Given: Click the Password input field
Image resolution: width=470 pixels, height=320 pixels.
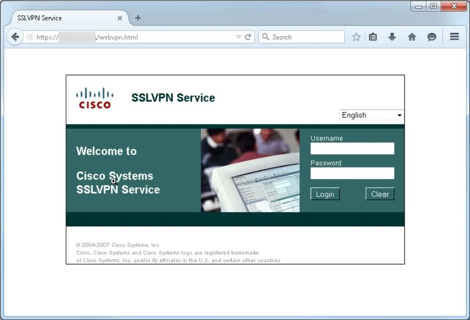Looking at the screenshot, I should point(352,174).
